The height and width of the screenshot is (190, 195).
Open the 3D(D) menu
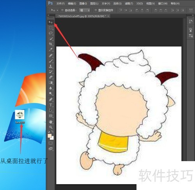click(x=140, y=4)
